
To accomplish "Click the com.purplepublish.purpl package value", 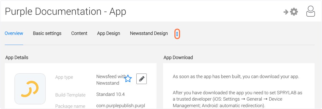I will [121, 106].
